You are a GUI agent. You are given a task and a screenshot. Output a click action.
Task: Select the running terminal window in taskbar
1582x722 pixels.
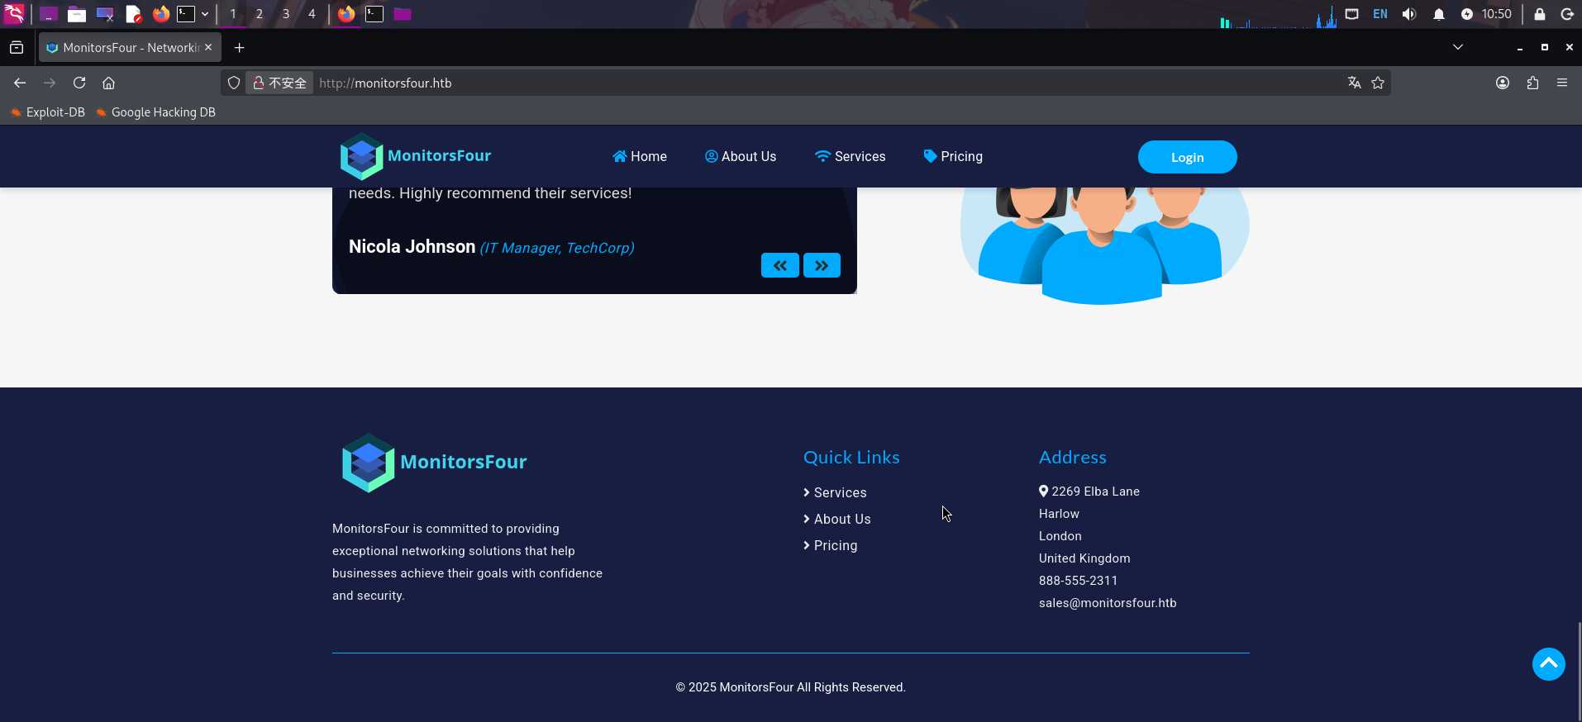[x=374, y=14]
